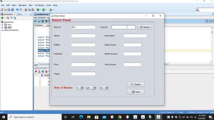
Task: Click the Return button
Action: (x=136, y=84)
